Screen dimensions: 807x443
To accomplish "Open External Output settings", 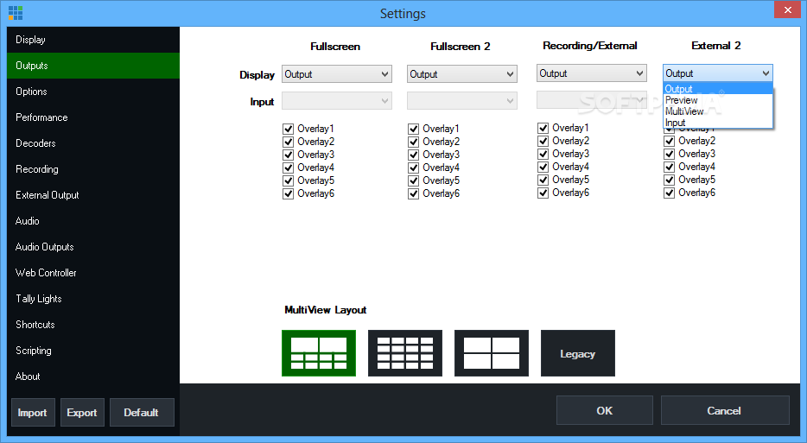I will click(93, 195).
